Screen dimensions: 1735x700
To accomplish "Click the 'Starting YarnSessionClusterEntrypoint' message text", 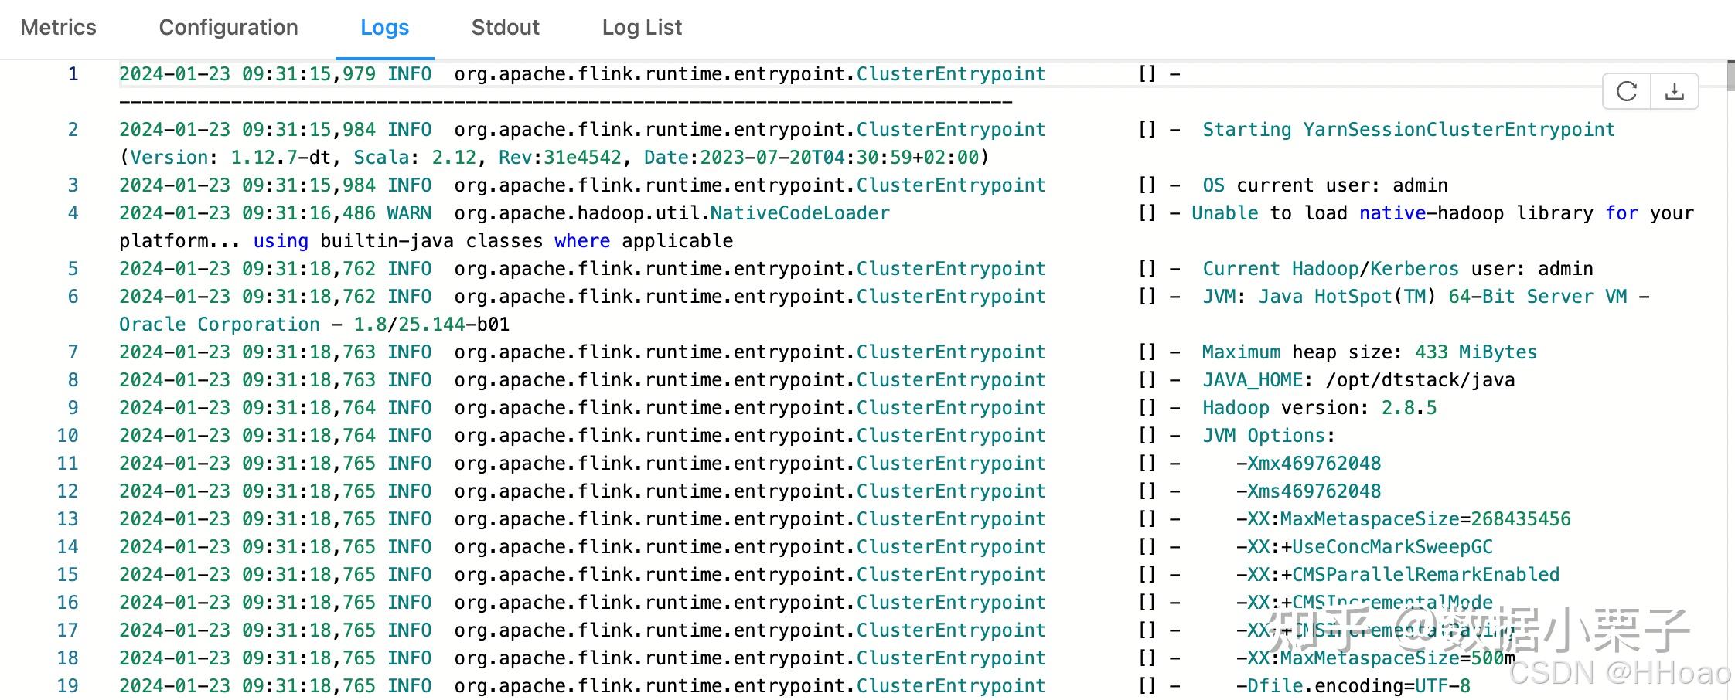I will point(1408,130).
